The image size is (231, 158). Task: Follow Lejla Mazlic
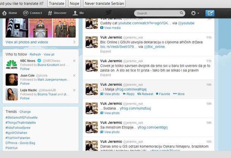tap(25, 98)
